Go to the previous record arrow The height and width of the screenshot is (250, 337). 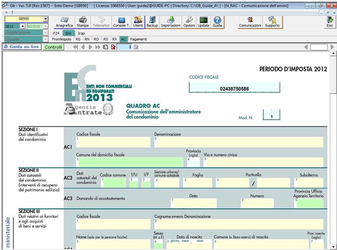[83, 47]
